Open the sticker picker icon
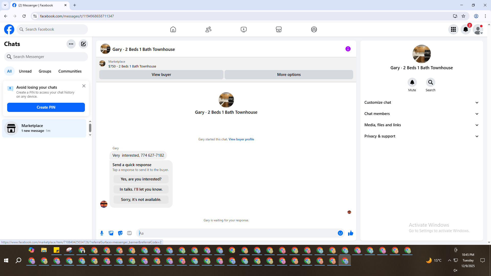This screenshot has width=491, height=276. pyautogui.click(x=120, y=233)
